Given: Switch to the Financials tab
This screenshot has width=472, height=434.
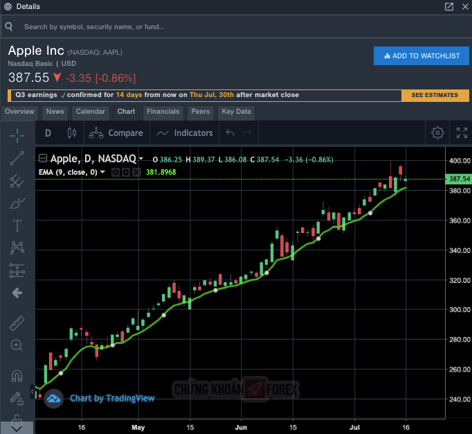Looking at the screenshot, I should click(x=163, y=112).
